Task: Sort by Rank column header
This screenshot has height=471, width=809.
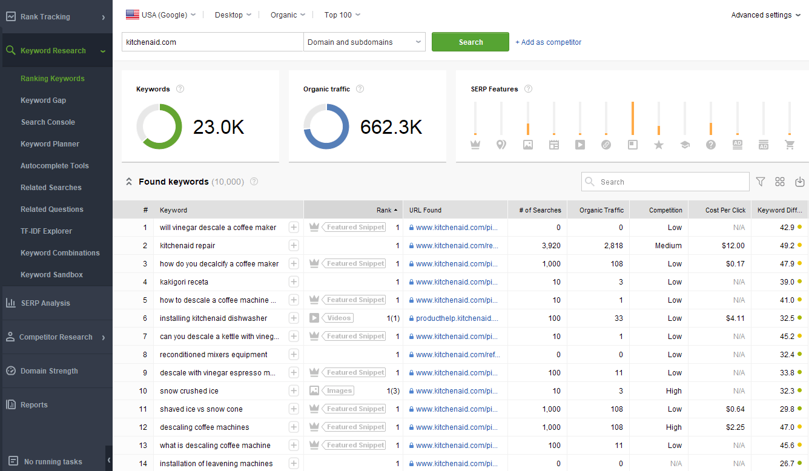Action: click(x=353, y=210)
